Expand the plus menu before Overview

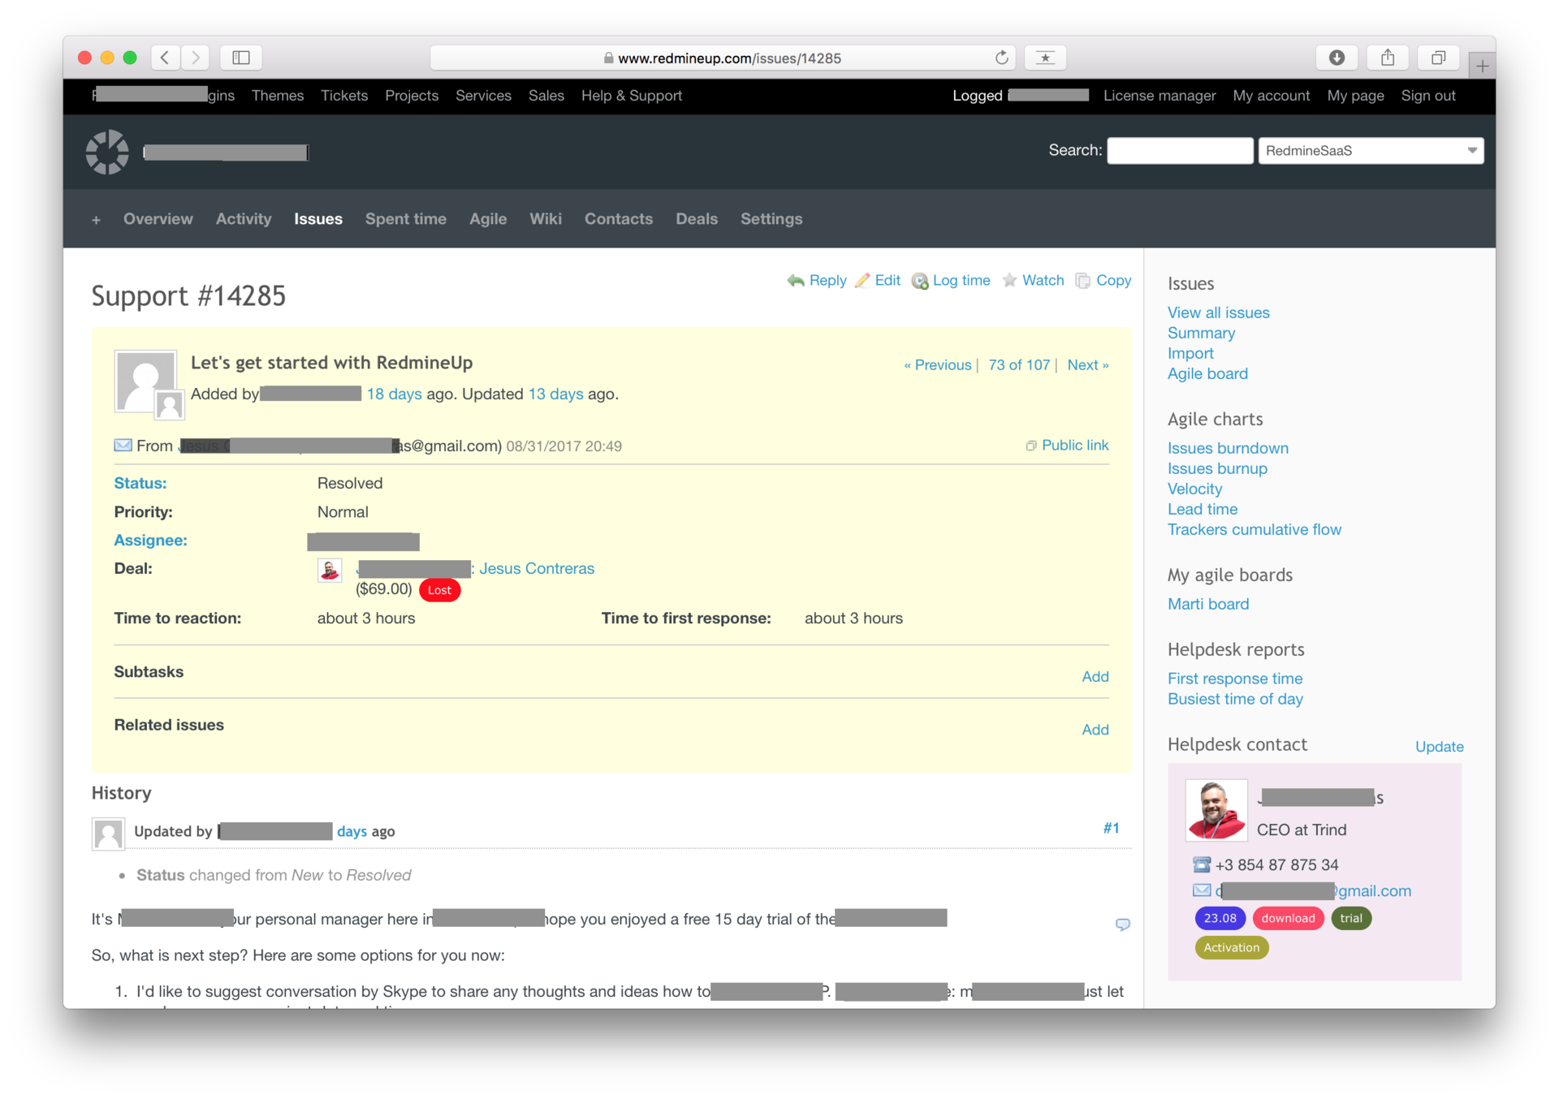[96, 220]
